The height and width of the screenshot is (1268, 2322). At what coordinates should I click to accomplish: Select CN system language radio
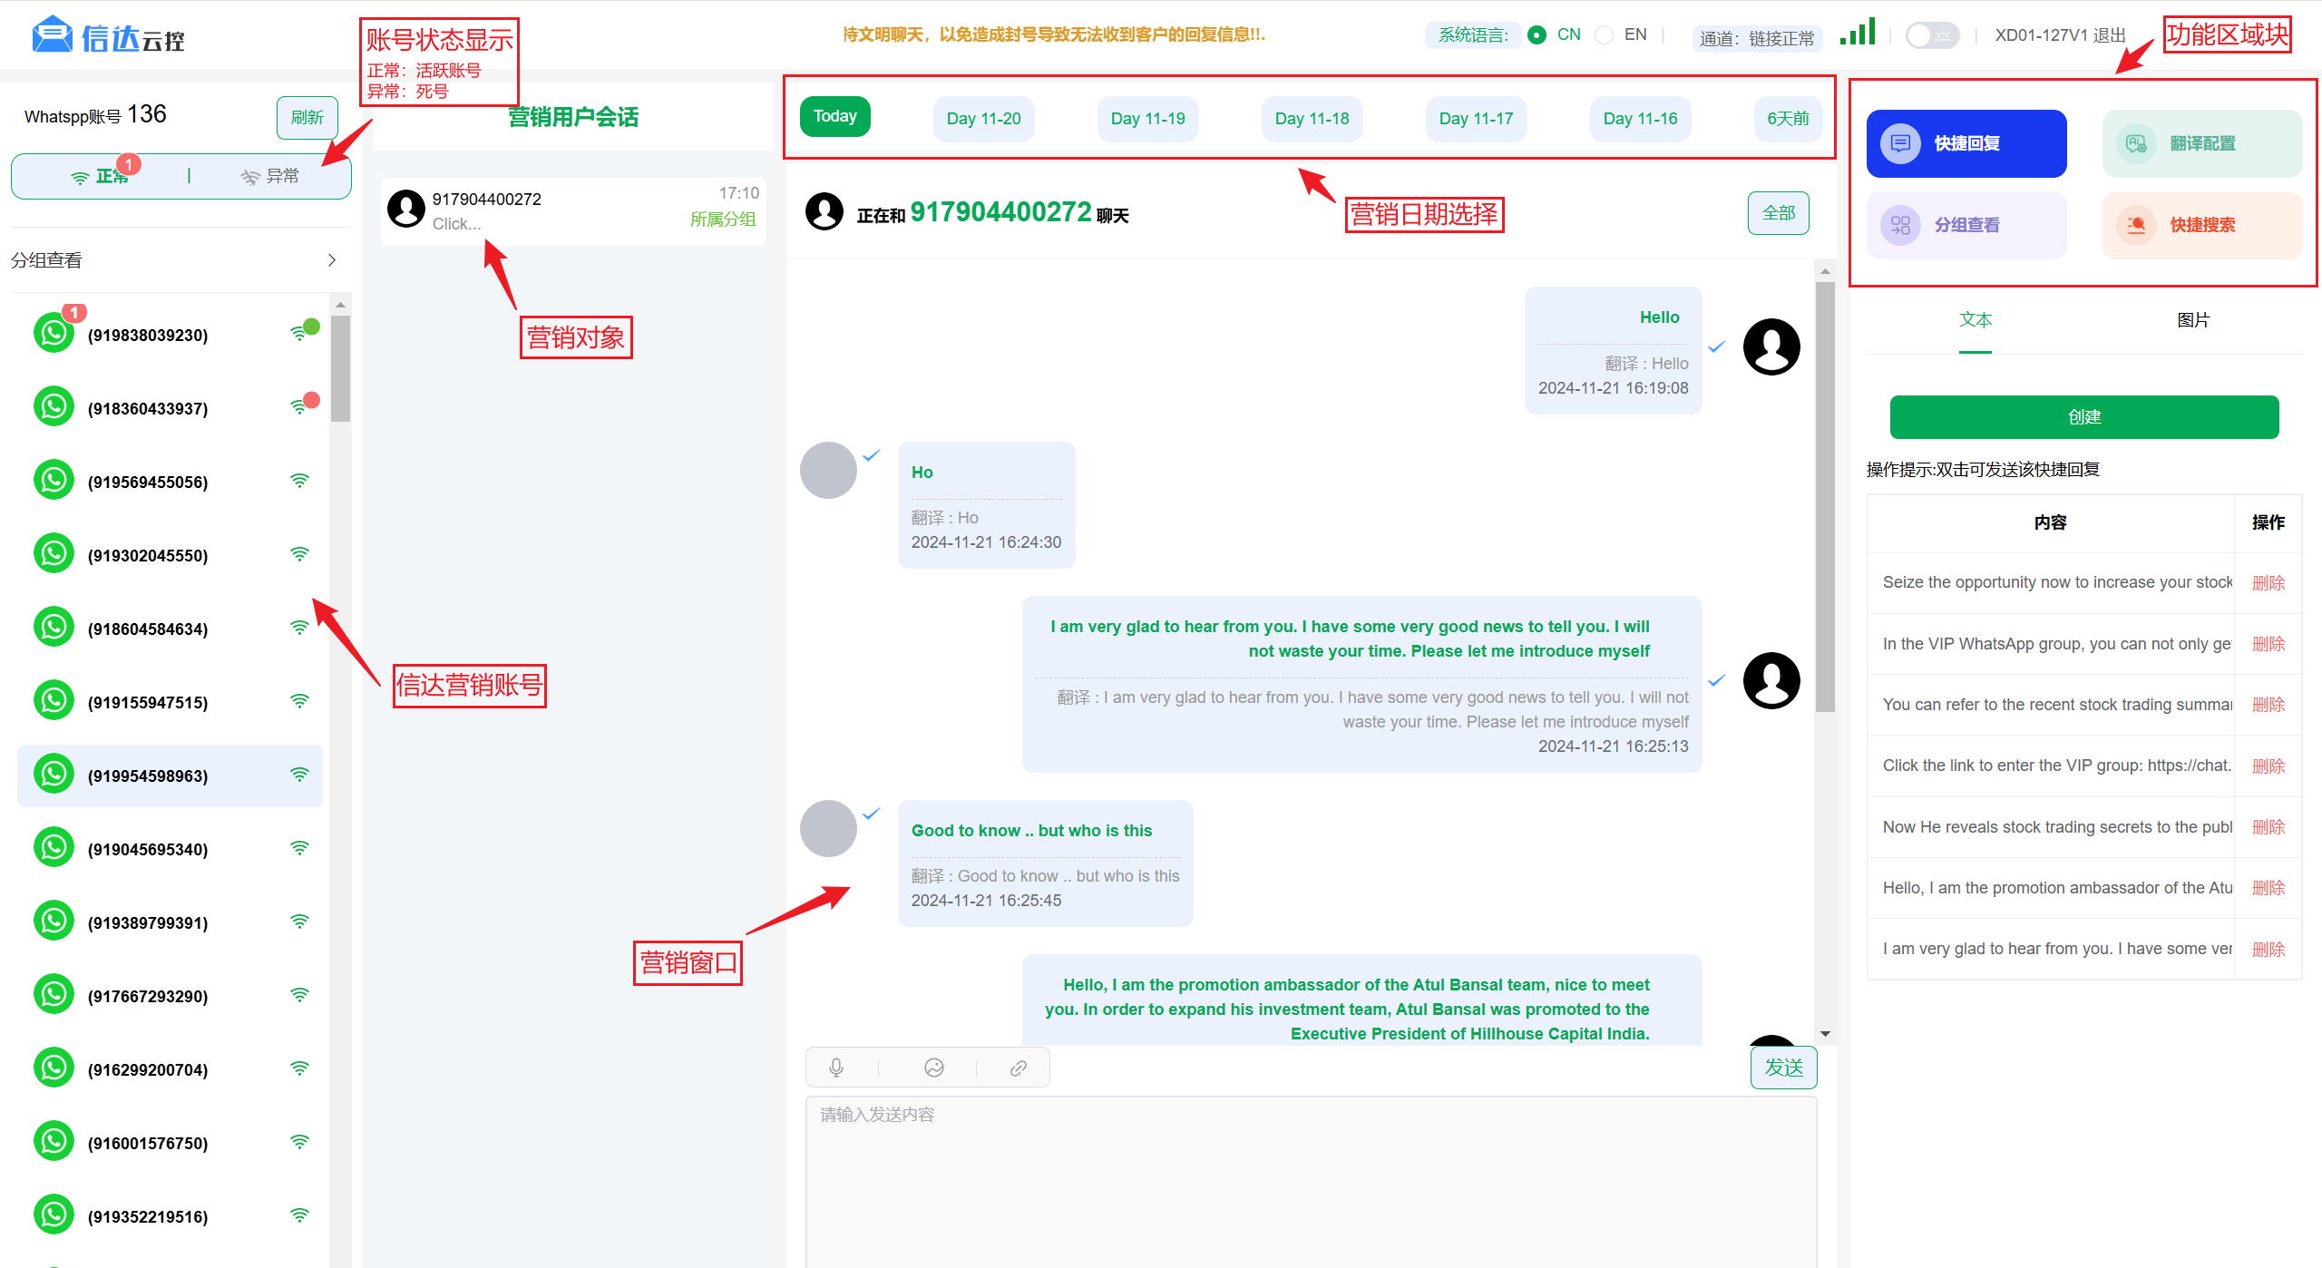pos(1537,34)
